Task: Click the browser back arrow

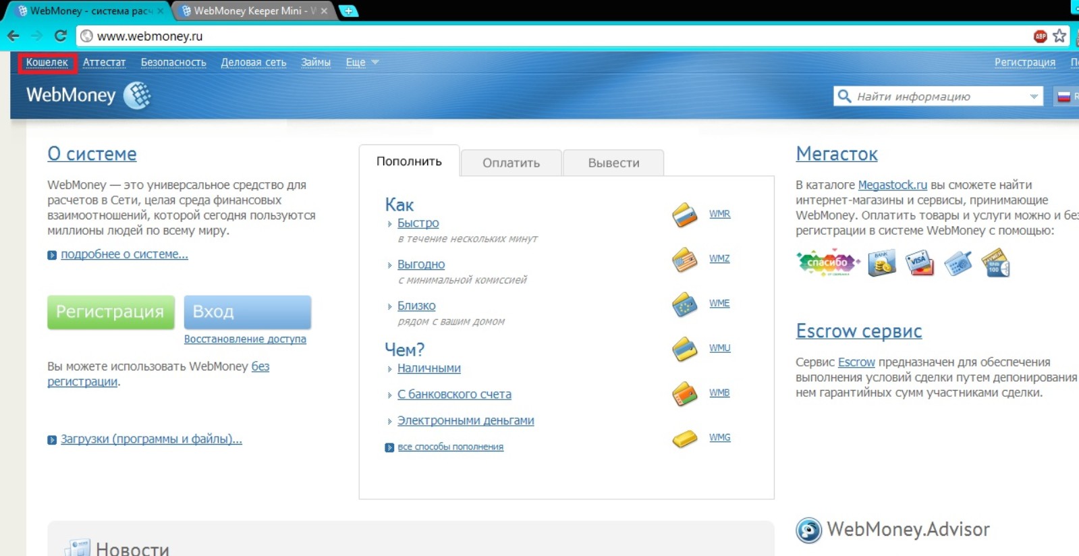Action: (x=13, y=36)
